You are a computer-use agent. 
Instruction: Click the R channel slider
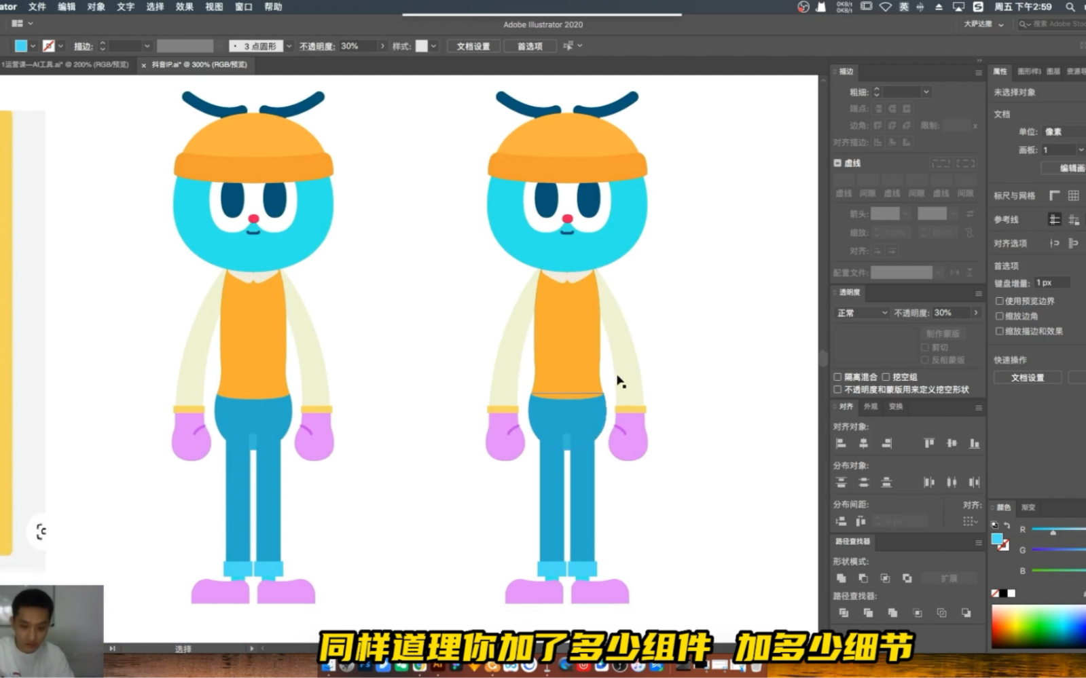tap(1058, 529)
